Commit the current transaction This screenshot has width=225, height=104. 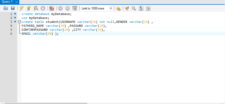(60, 8)
